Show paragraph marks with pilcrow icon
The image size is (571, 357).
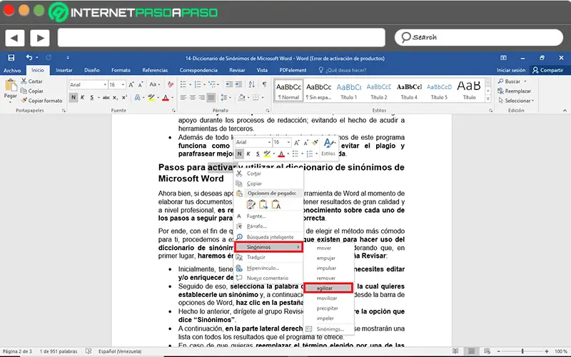click(x=263, y=84)
